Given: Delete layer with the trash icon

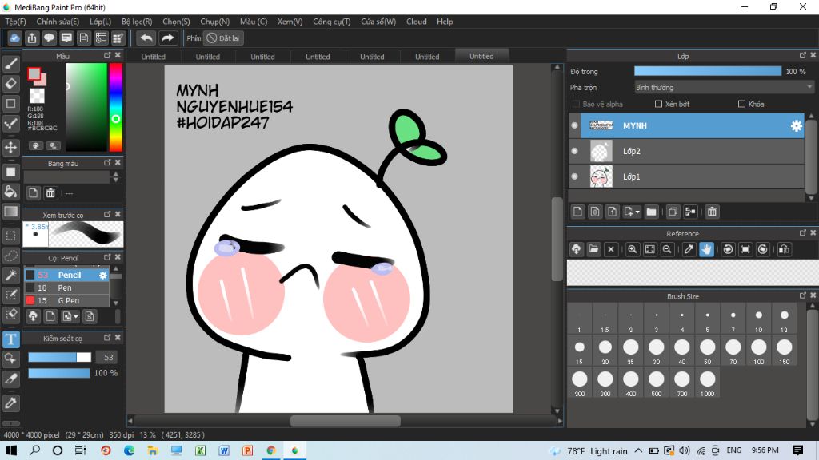Looking at the screenshot, I should tap(712, 212).
